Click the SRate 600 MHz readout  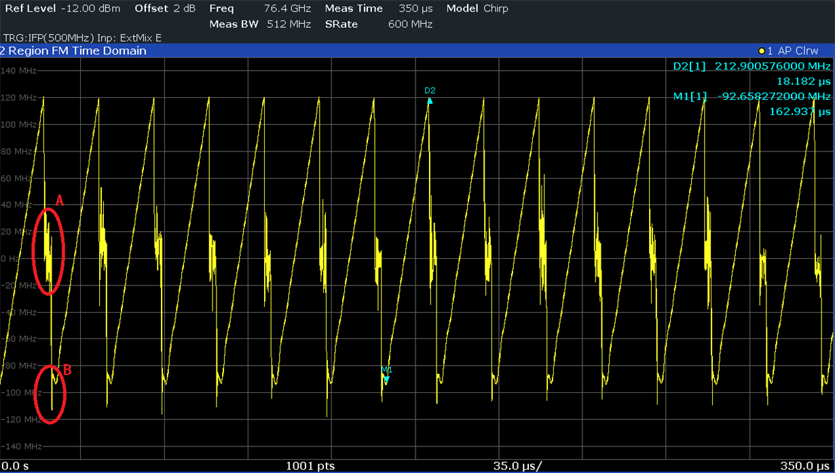379,24
